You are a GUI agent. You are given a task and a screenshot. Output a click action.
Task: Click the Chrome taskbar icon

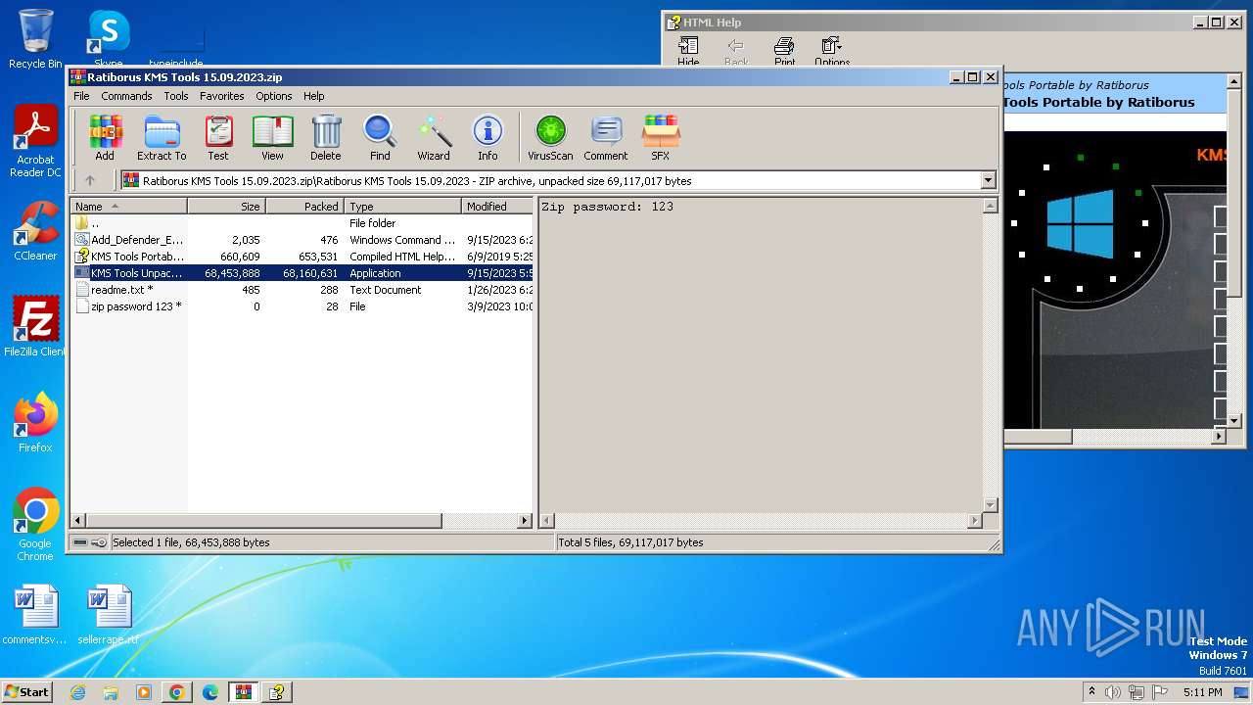pos(177,692)
